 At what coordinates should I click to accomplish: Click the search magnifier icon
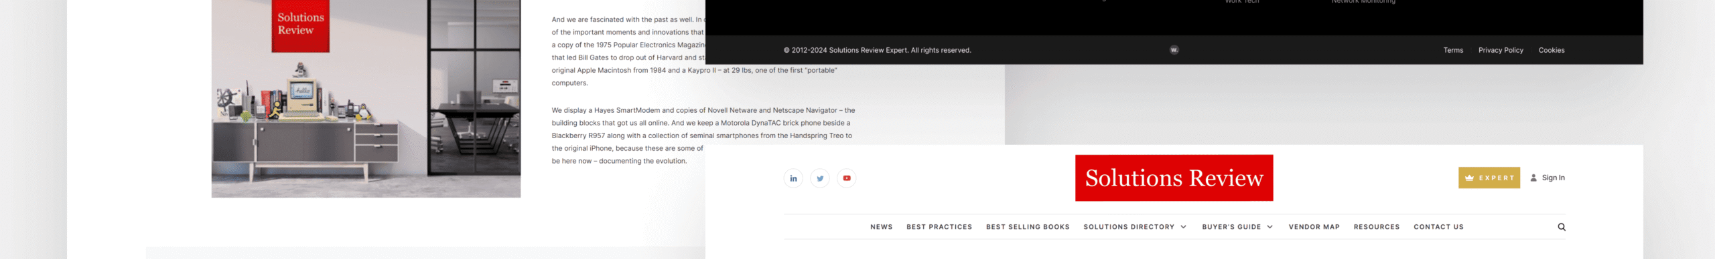pos(1562,227)
